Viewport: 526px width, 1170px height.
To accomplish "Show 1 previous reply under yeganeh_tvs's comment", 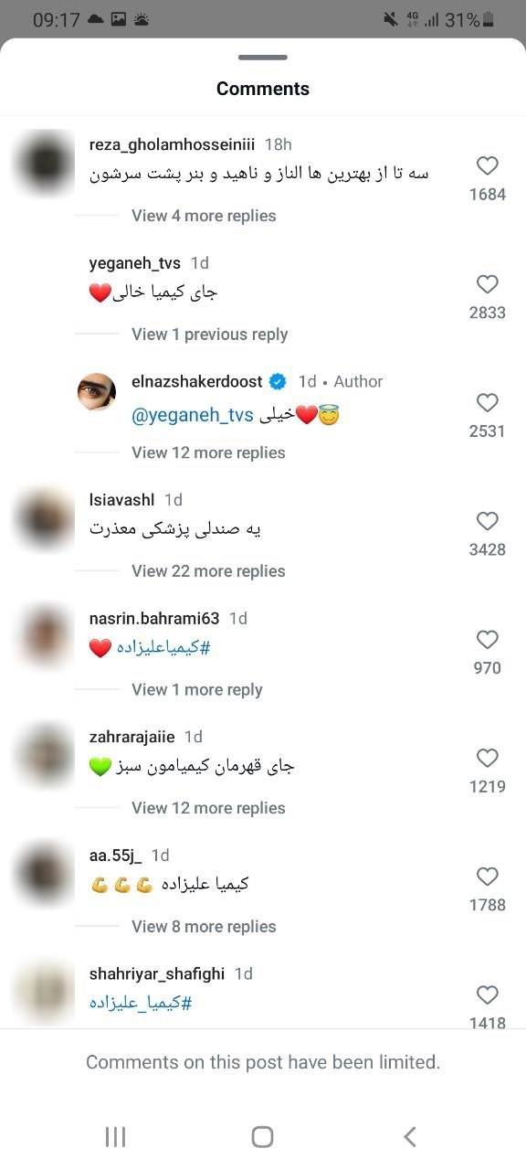I will 211,335.
